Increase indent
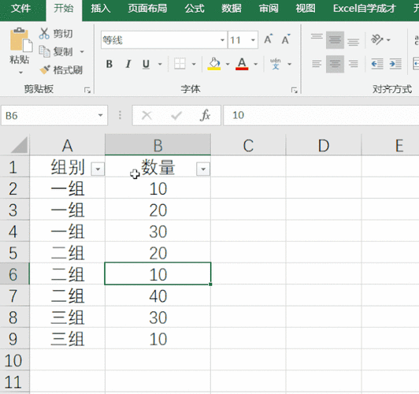 coord(395,64)
